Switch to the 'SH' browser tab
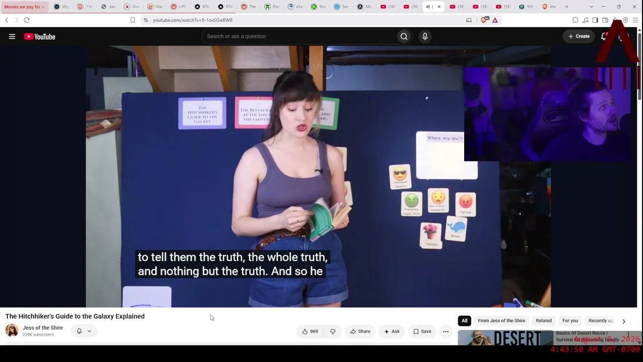This screenshot has height=362, width=643. pos(526,7)
